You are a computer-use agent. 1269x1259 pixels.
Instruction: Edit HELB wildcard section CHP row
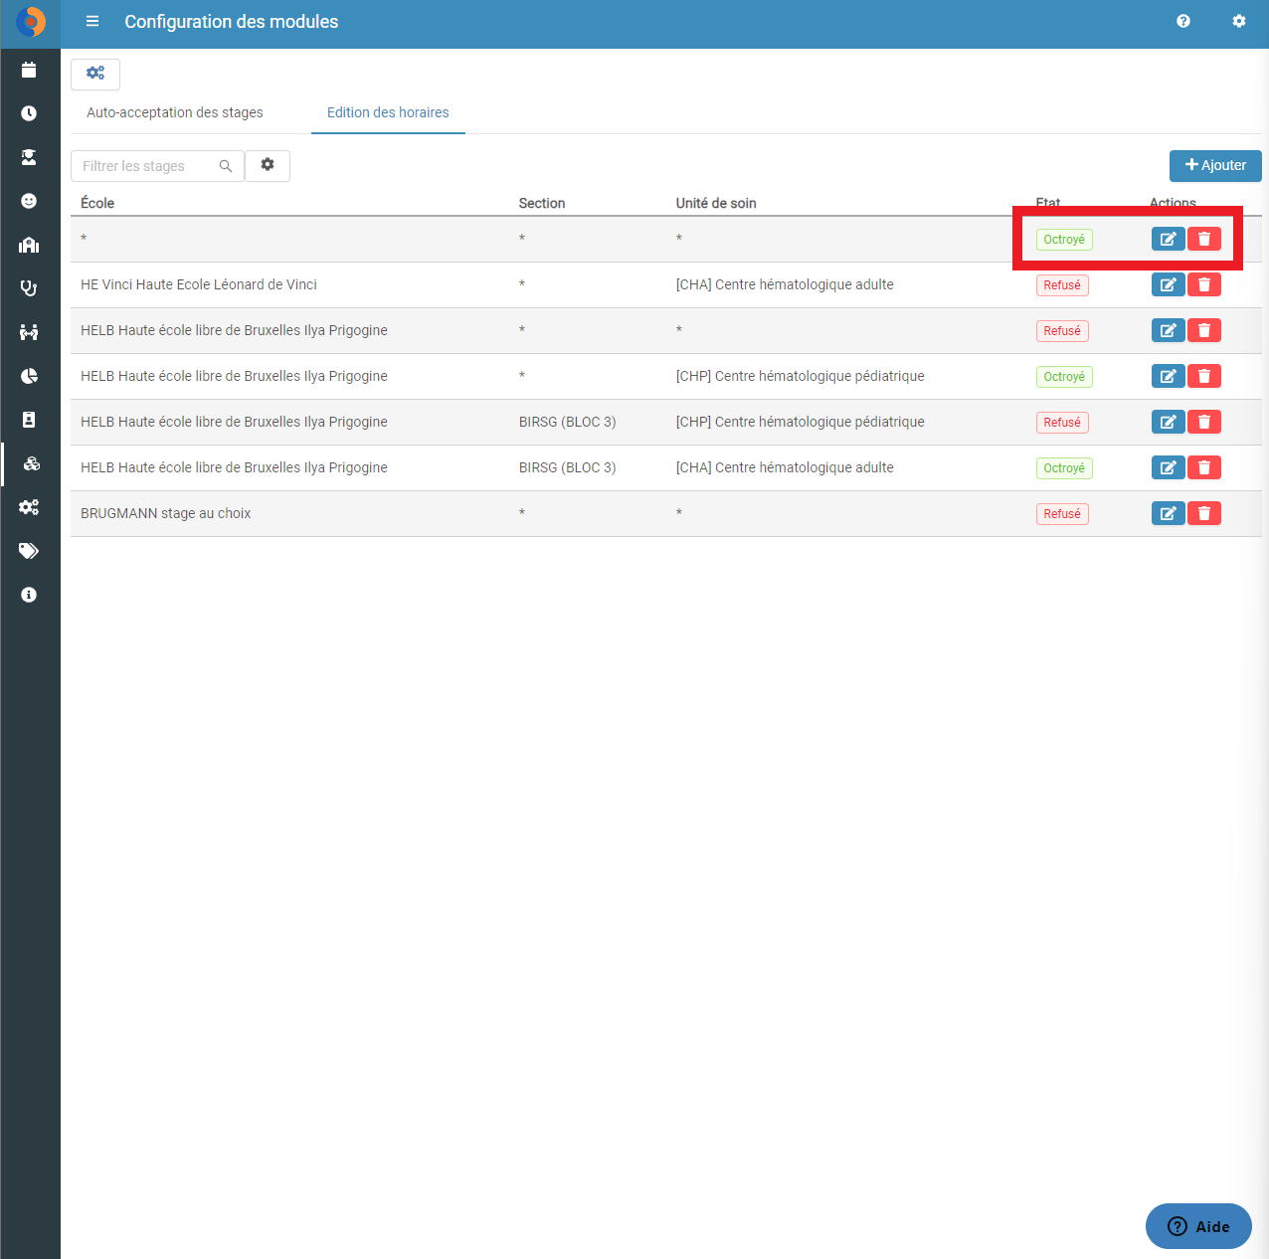coord(1168,376)
